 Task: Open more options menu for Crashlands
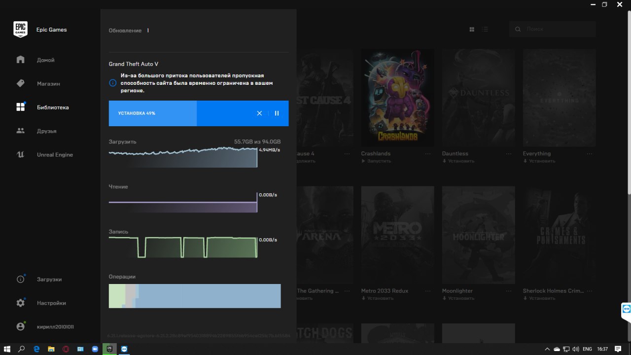pyautogui.click(x=428, y=154)
